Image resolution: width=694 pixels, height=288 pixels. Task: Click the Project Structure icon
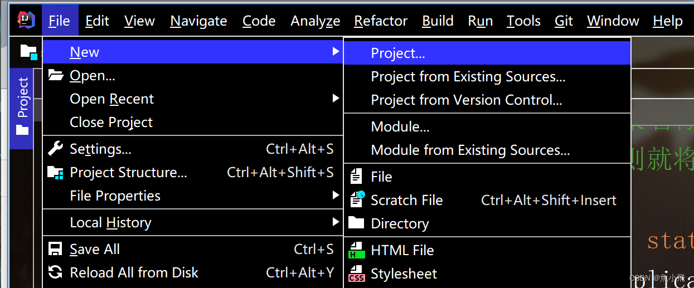(x=56, y=173)
